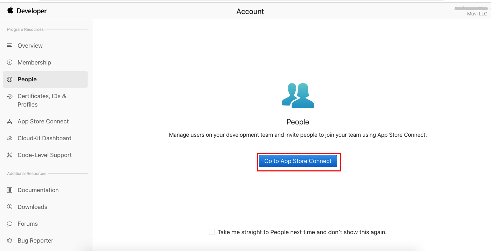Click the Bug Reporter bug icon

coord(10,240)
